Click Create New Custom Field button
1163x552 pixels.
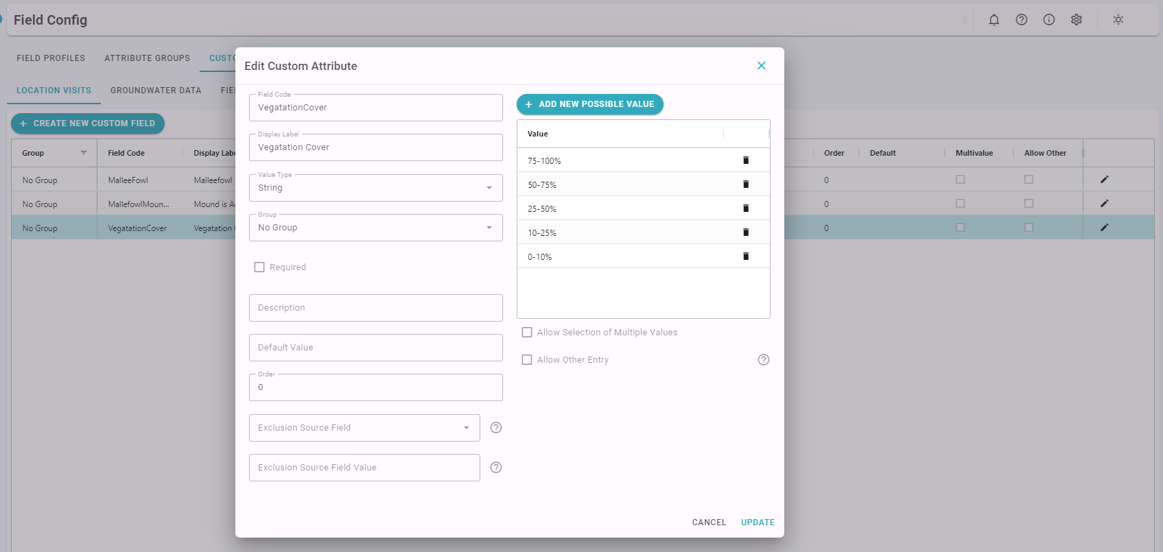[88, 123]
